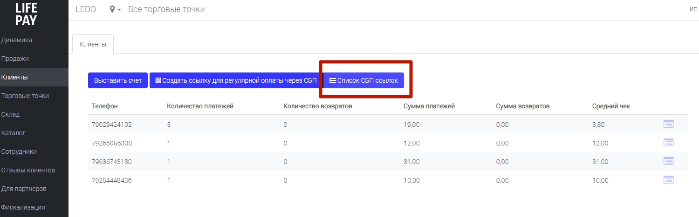Click the Сумма платежей column header
The image size is (699, 217).
(x=429, y=106)
